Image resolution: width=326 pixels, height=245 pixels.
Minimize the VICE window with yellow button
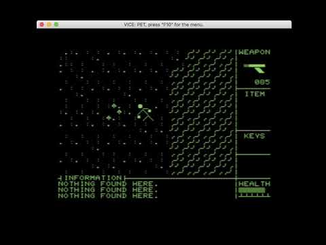click(49, 24)
